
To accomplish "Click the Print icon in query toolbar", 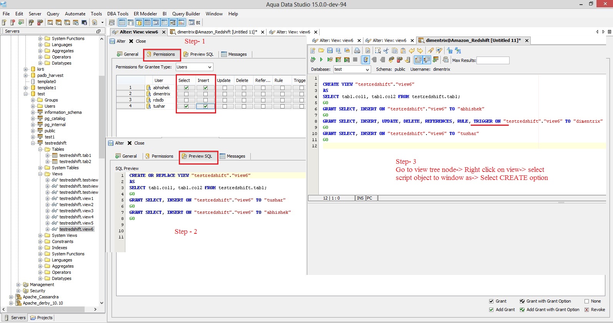I will tap(357, 50).
